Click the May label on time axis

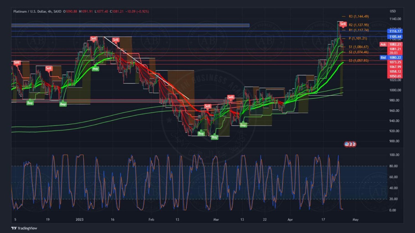pyautogui.click(x=355, y=219)
